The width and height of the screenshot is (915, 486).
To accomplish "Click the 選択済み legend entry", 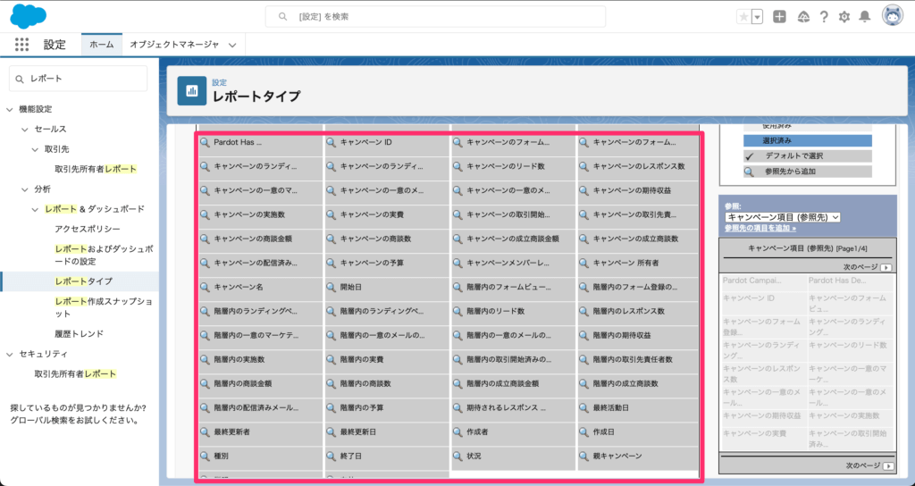I will point(808,140).
